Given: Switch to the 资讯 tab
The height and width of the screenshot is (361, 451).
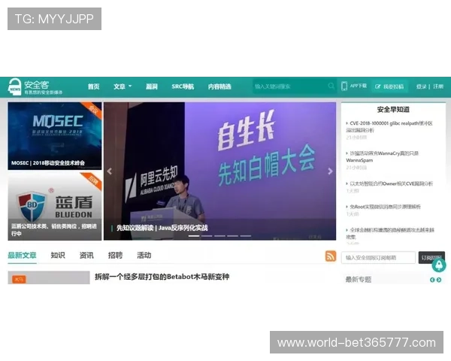Looking at the screenshot, I should pyautogui.click(x=86, y=256).
